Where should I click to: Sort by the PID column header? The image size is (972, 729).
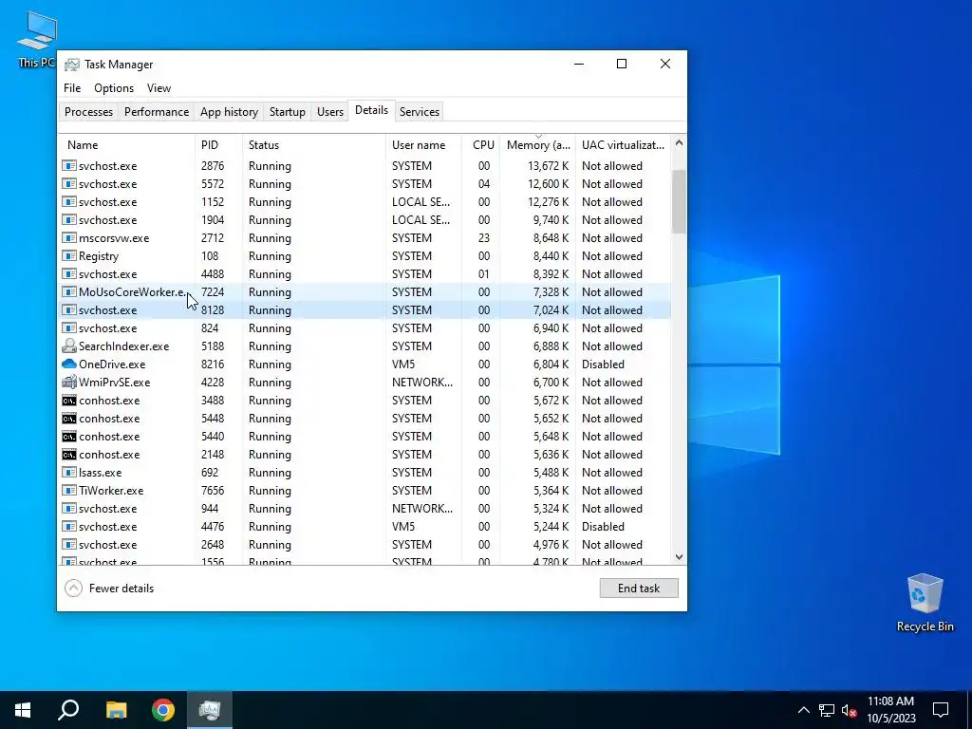[219, 145]
